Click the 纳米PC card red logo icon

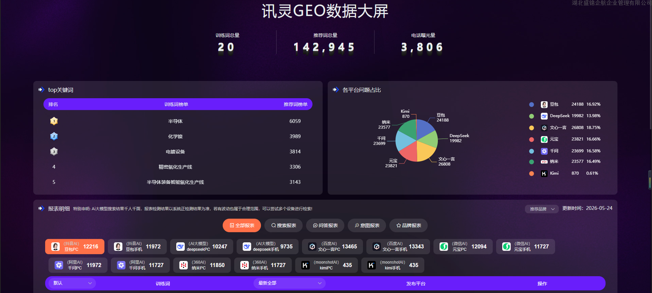[183, 265]
